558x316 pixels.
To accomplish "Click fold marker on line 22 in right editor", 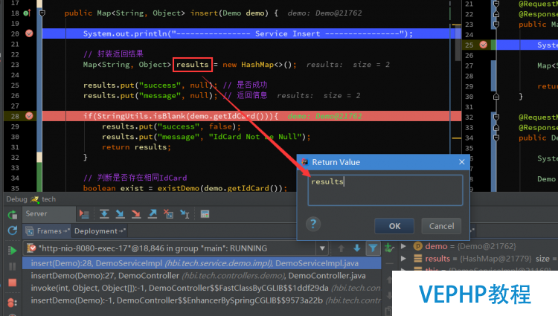I will 496,14.
